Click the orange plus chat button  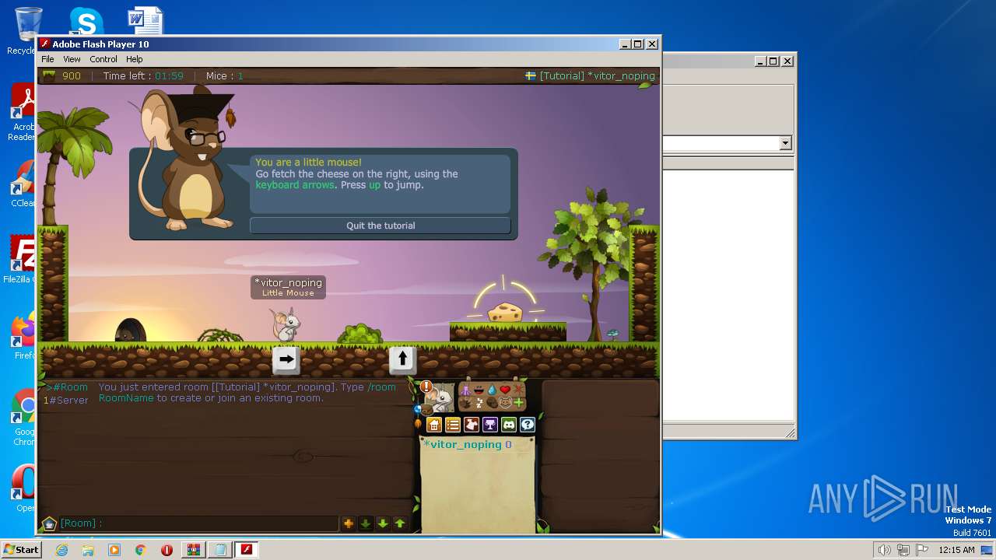[348, 523]
